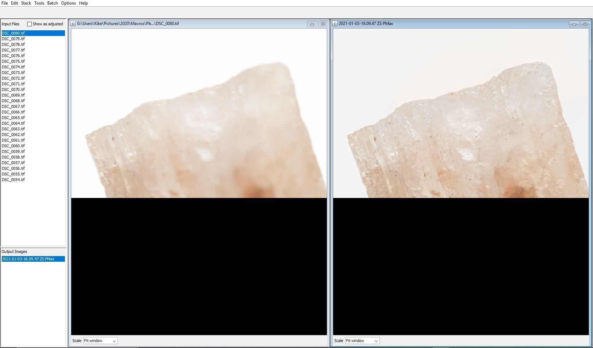Open the Batch menu

[52, 3]
